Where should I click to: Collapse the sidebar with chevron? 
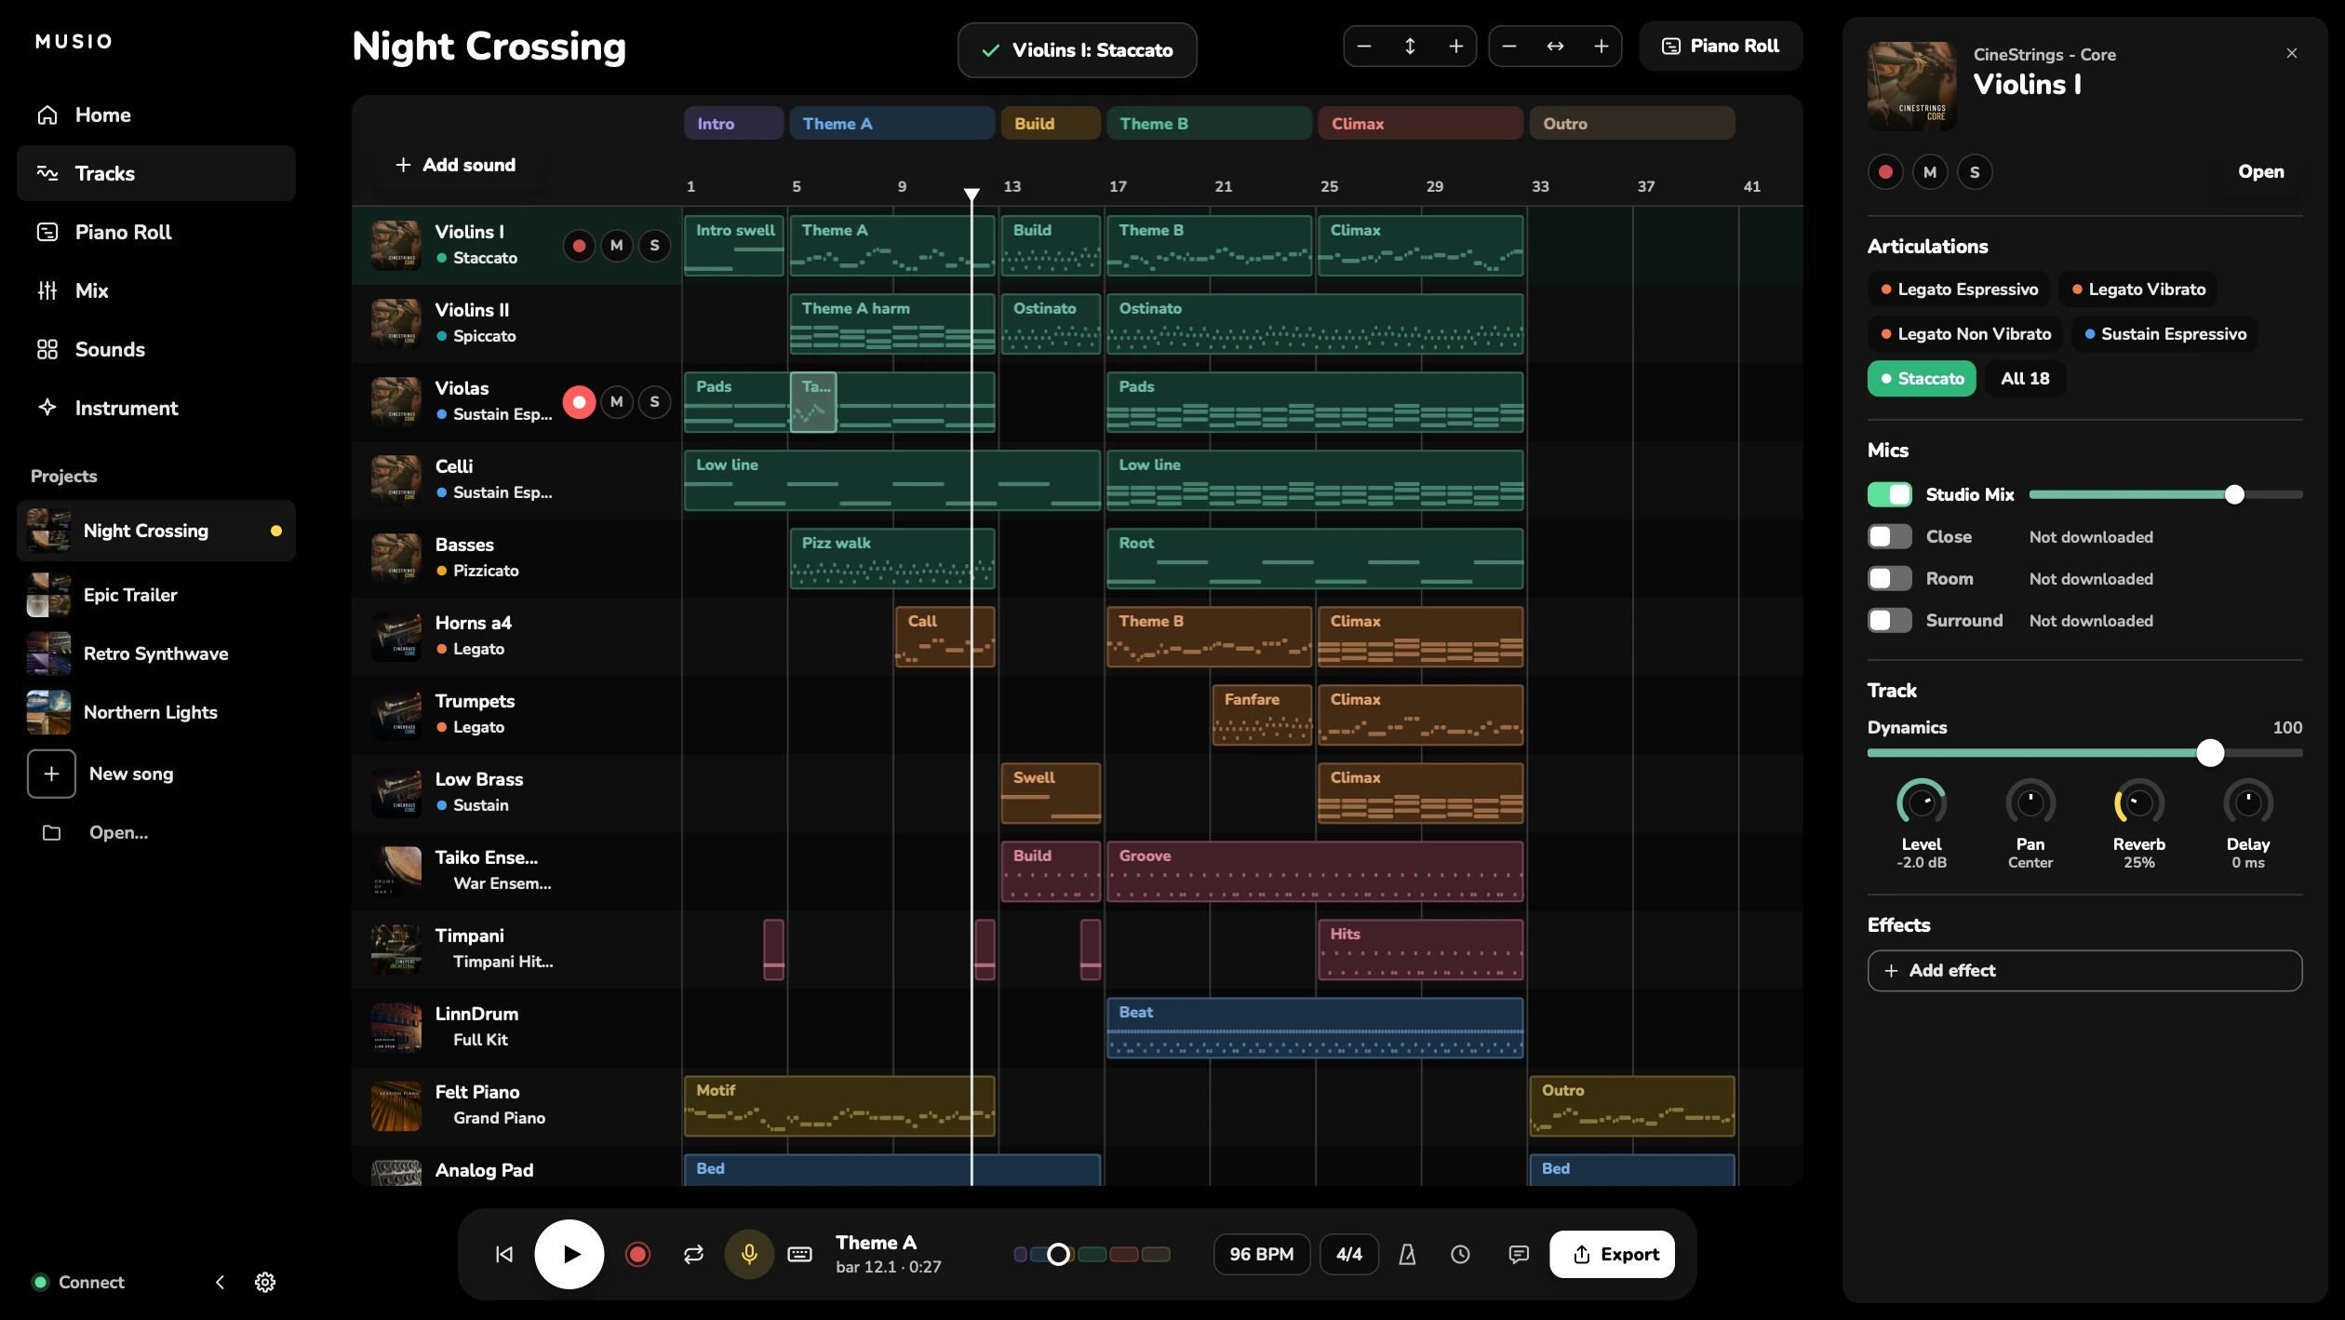[220, 1282]
